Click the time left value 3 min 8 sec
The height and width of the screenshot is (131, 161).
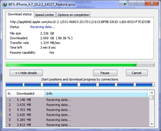coord(48,48)
